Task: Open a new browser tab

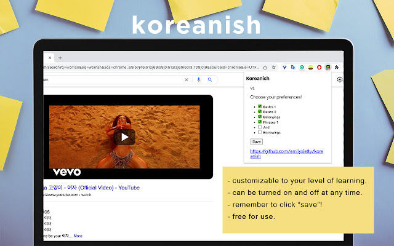Action: pyautogui.click(x=60, y=58)
